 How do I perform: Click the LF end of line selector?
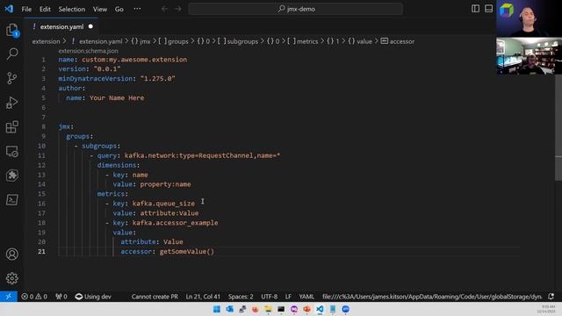click(288, 297)
